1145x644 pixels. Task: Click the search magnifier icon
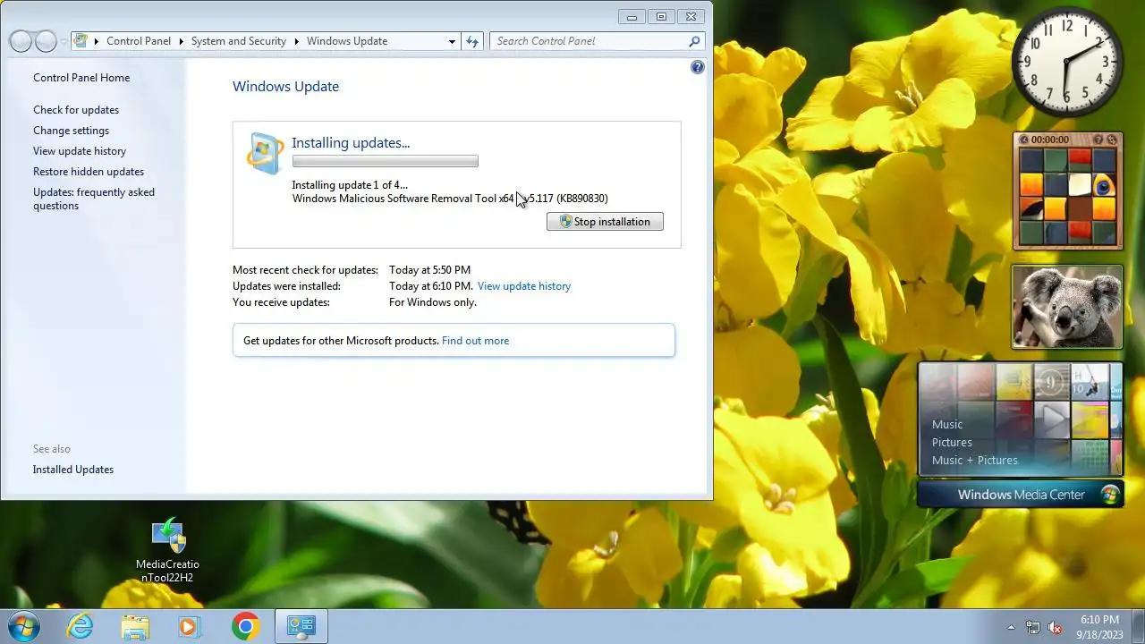[694, 41]
